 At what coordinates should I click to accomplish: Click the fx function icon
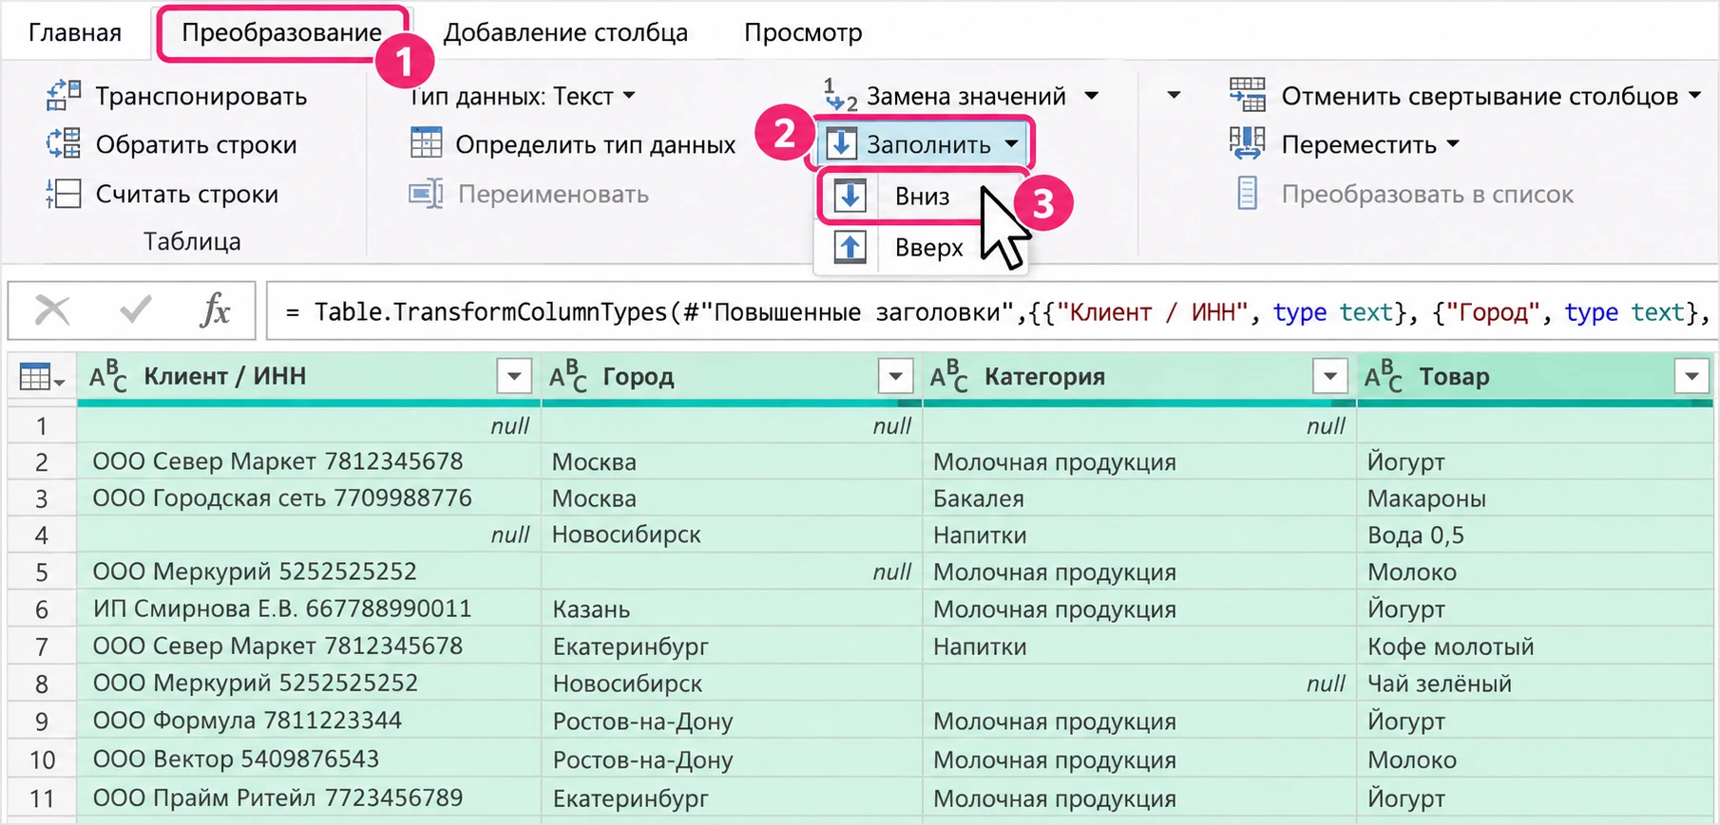[216, 309]
